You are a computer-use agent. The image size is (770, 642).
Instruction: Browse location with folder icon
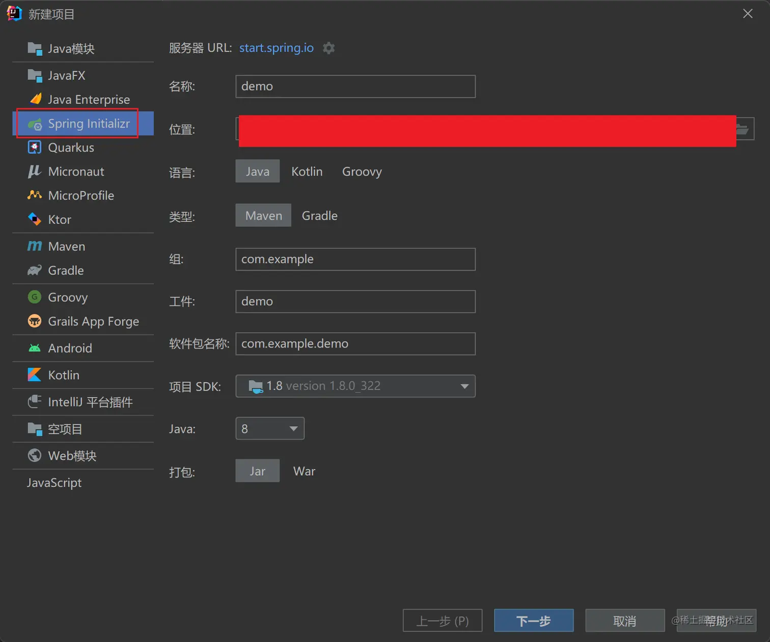744,129
